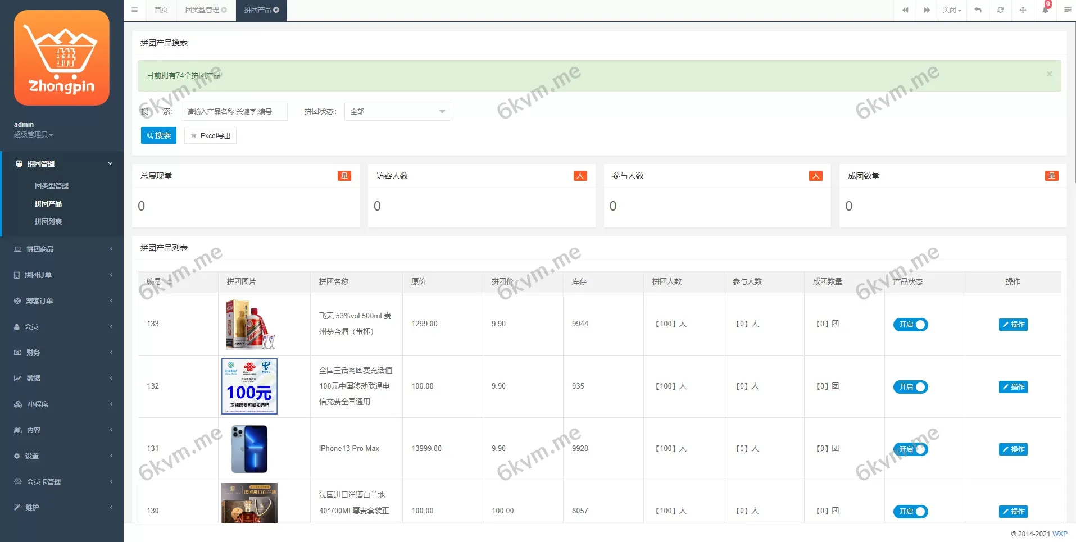Click the back arrow icon in toolbar
The height and width of the screenshot is (542, 1076).
tap(978, 10)
